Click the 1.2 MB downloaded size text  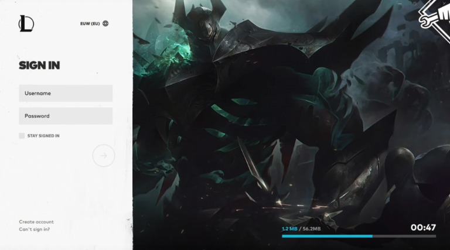pyautogui.click(x=289, y=229)
